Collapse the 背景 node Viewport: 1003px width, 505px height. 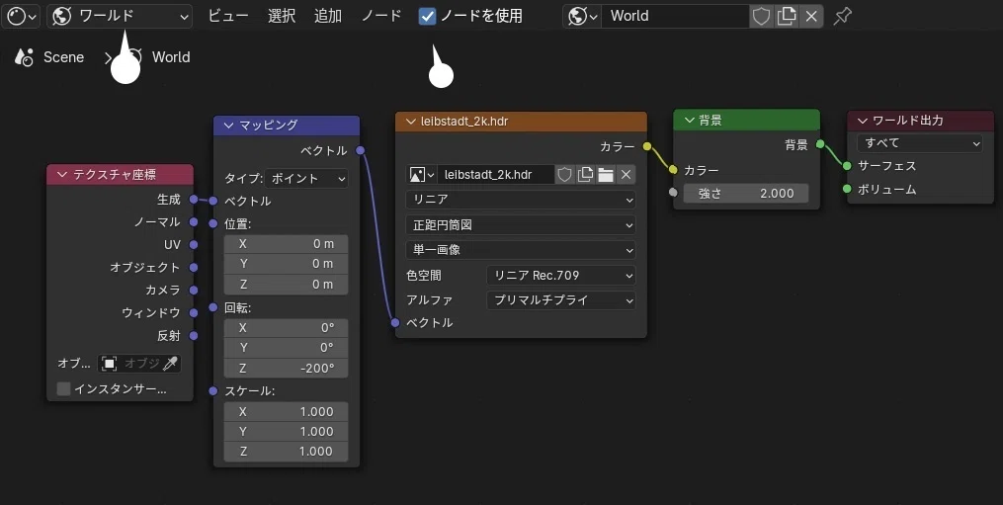pos(689,120)
